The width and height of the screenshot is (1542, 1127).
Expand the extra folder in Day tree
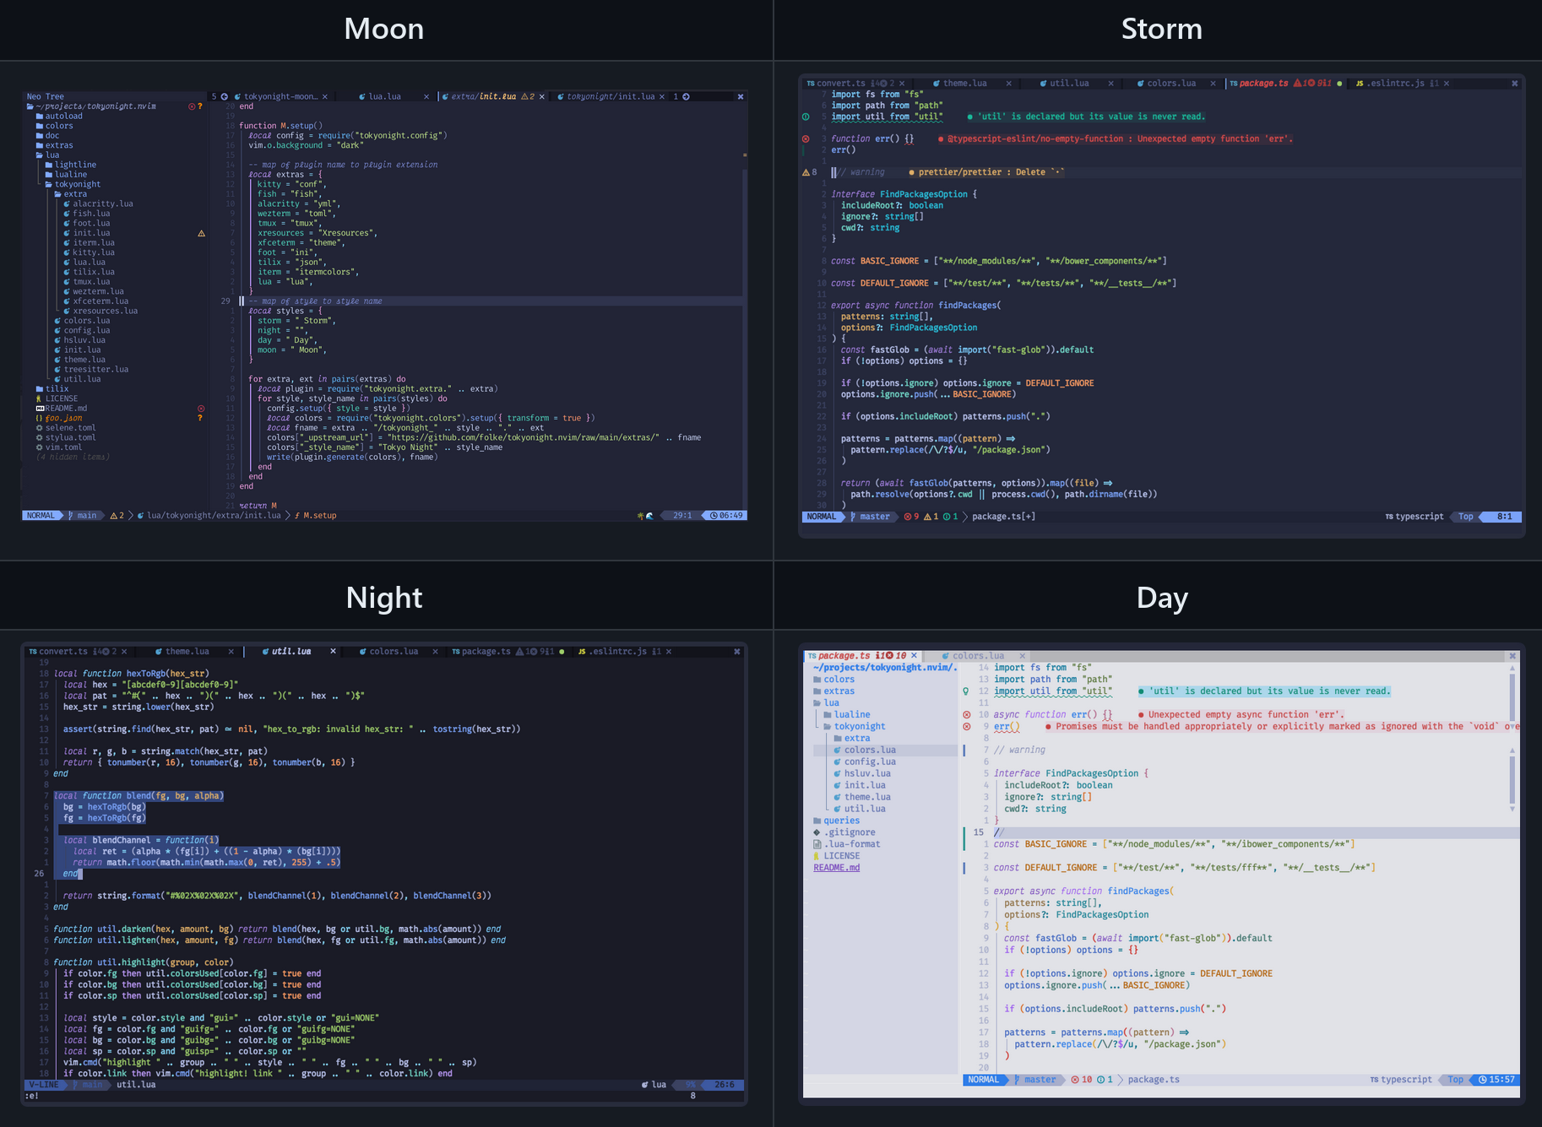(x=851, y=739)
